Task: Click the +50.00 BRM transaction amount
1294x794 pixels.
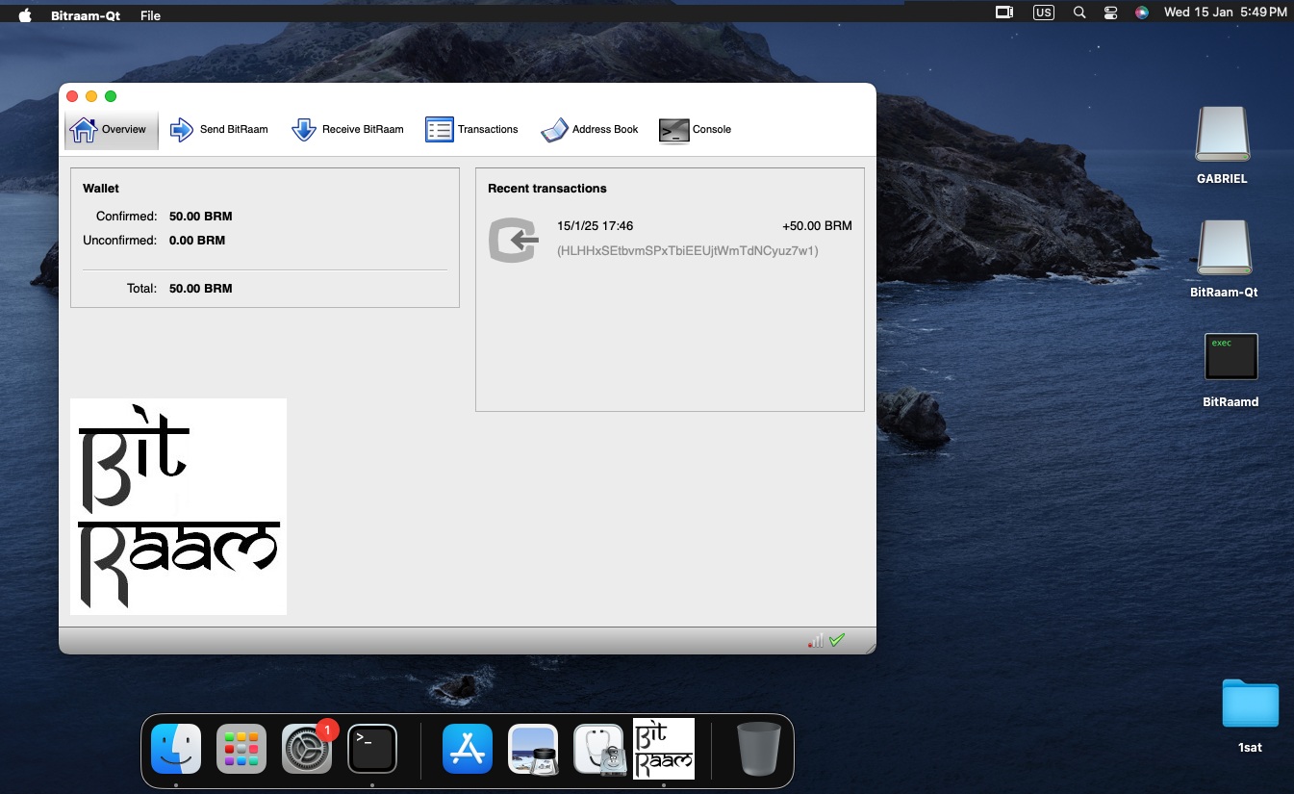Action: pos(817,226)
